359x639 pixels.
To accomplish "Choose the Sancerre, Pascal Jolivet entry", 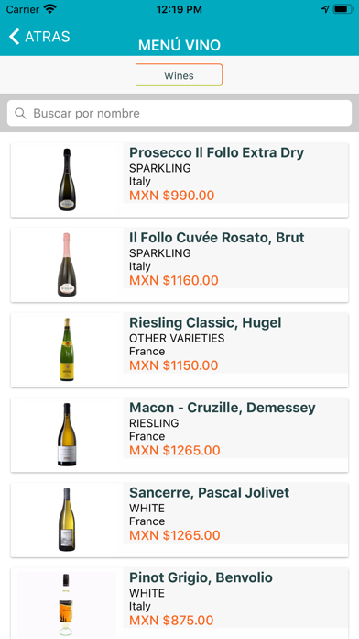I will 179,520.
